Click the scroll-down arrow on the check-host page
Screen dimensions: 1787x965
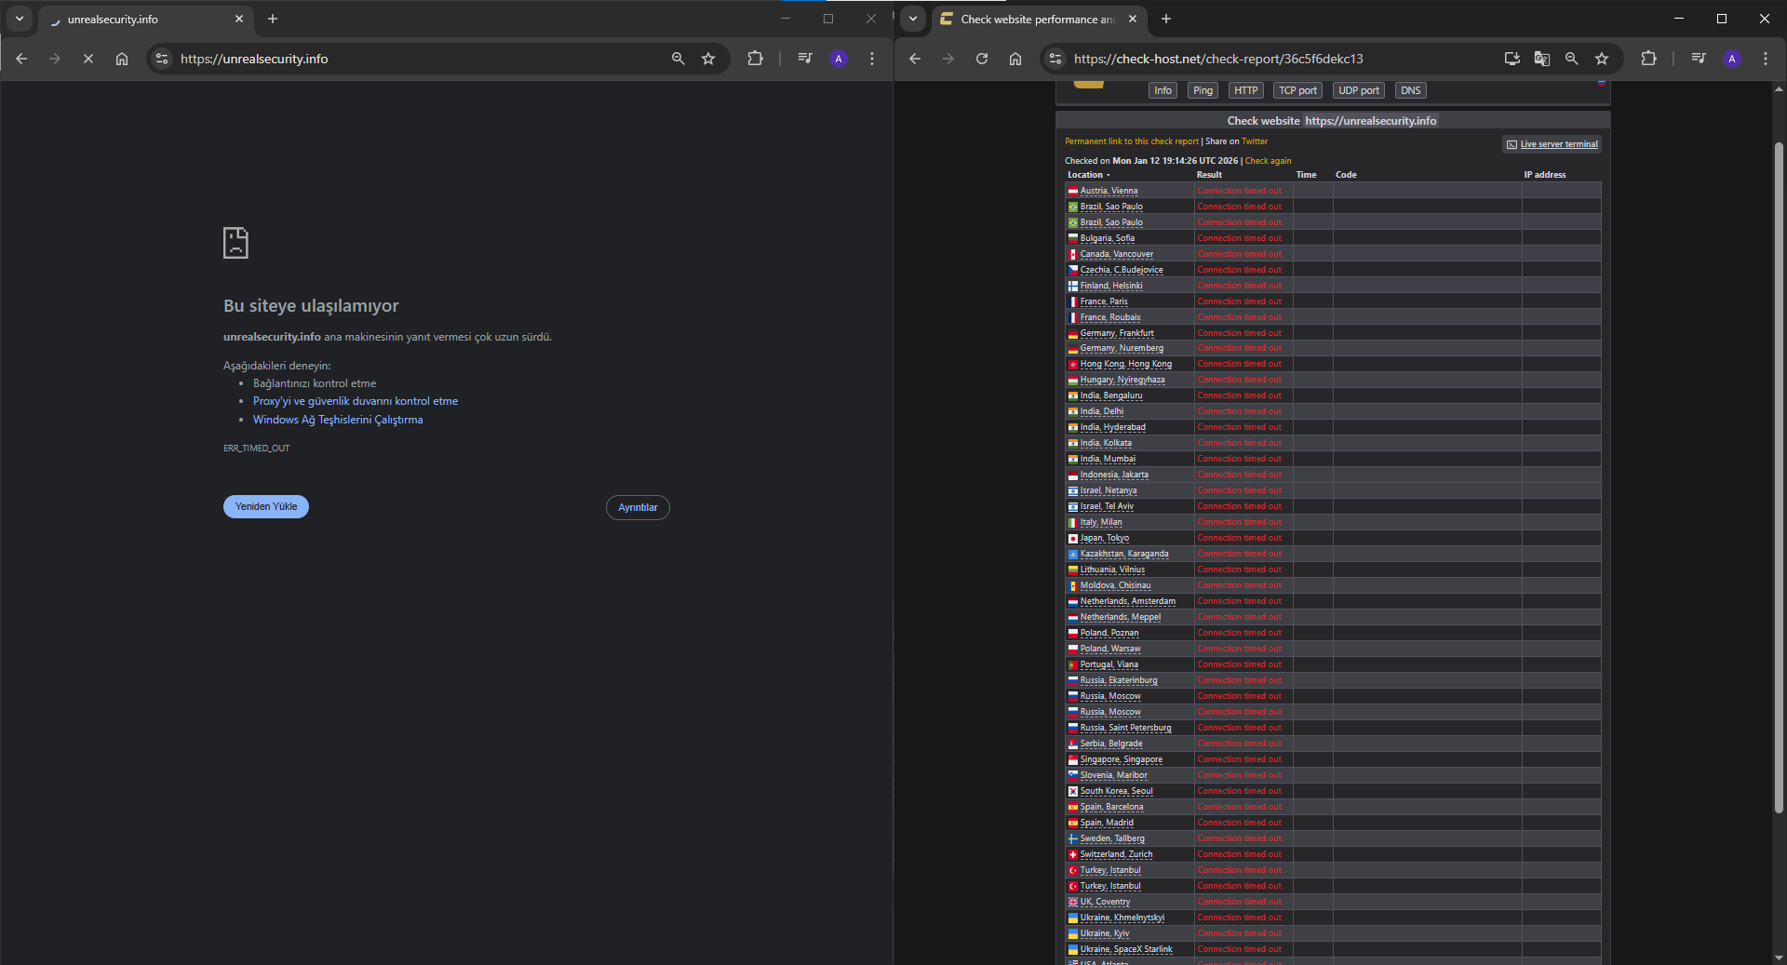pos(1779,957)
